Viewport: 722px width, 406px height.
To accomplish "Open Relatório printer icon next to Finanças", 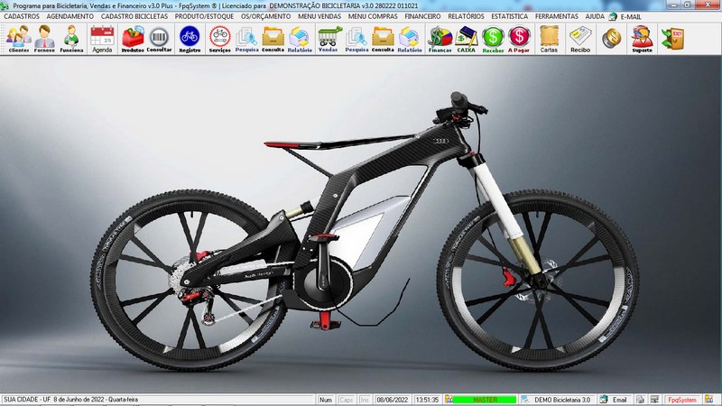I will (x=410, y=39).
